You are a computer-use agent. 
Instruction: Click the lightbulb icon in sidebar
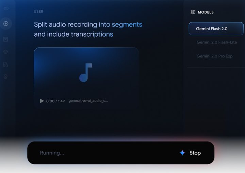pyautogui.click(x=6, y=77)
